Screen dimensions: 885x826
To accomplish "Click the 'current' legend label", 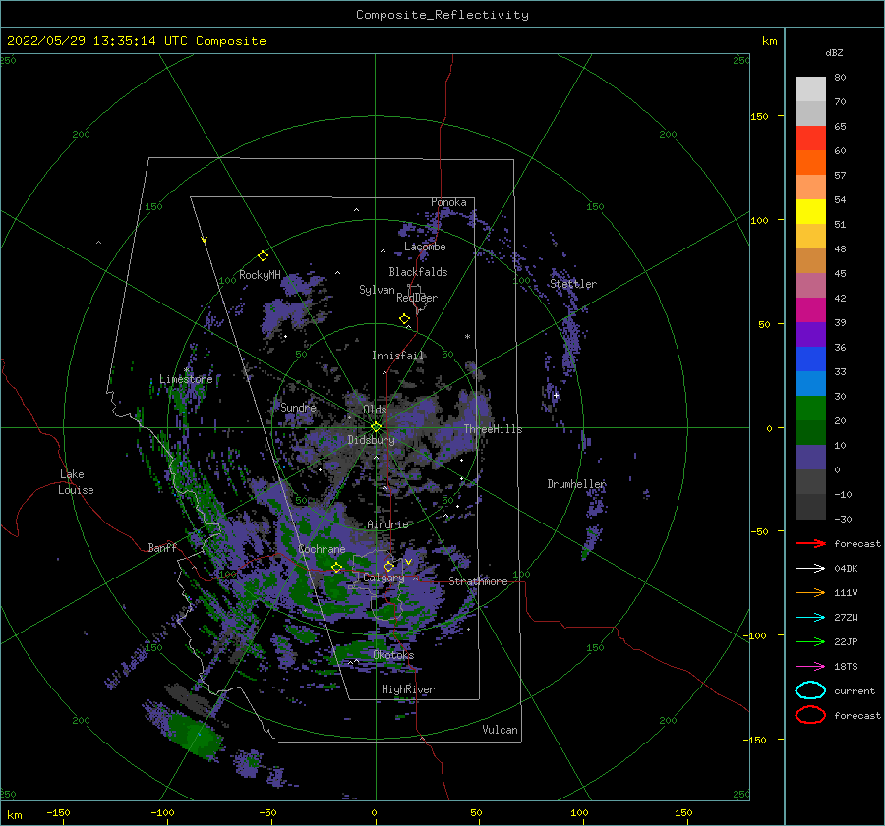I will (855, 691).
